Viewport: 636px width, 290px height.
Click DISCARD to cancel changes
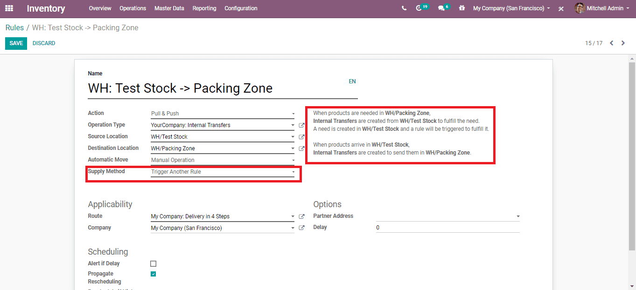(44, 43)
